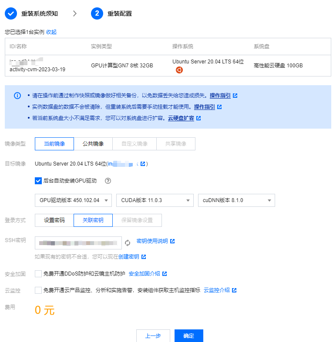Click the Ubuntu logo icon in instance row
333x342 pixels.
(x=179, y=70)
